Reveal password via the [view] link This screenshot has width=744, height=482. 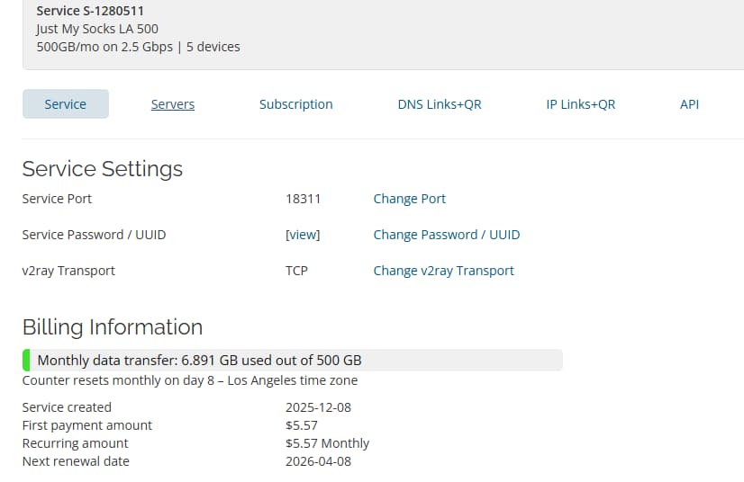[302, 235]
